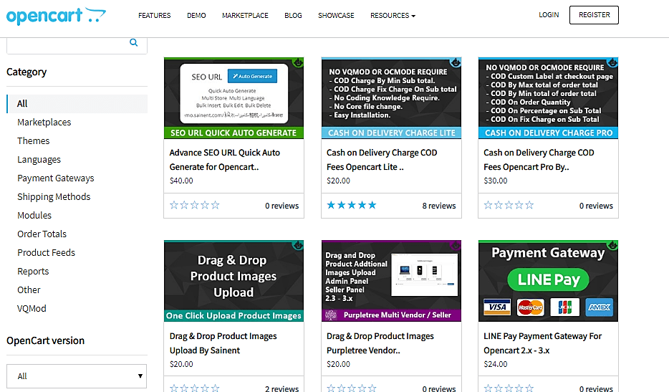Click the Register button

tap(594, 15)
